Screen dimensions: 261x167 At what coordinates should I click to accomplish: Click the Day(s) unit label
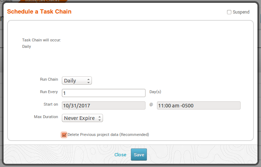[x=155, y=92]
